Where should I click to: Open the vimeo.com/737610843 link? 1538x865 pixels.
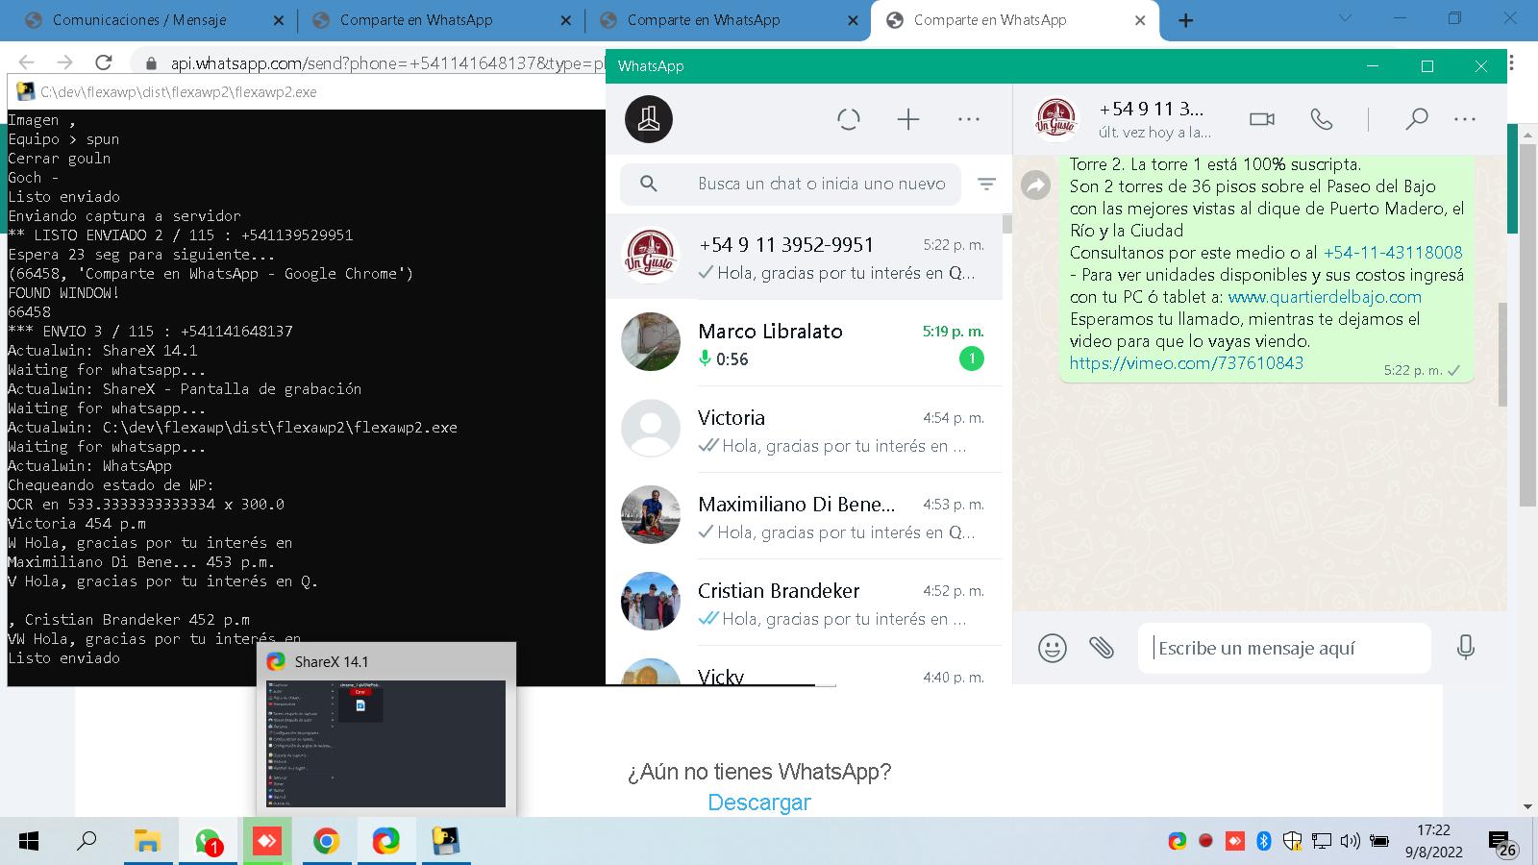click(1186, 363)
